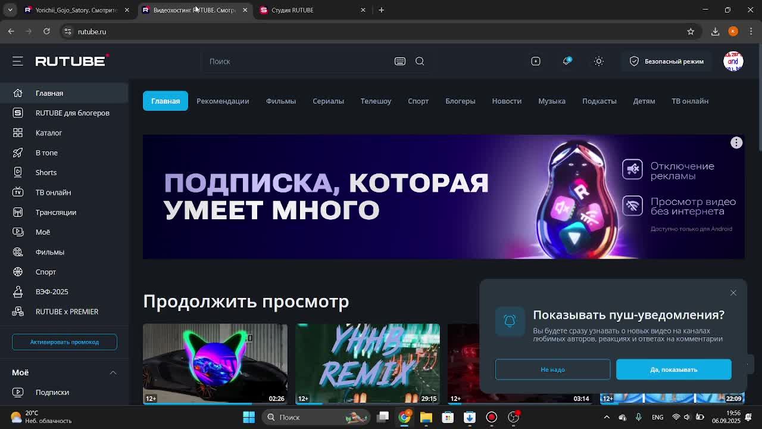Select the Сериалы tab
The width and height of the screenshot is (762, 429).
pyautogui.click(x=328, y=101)
